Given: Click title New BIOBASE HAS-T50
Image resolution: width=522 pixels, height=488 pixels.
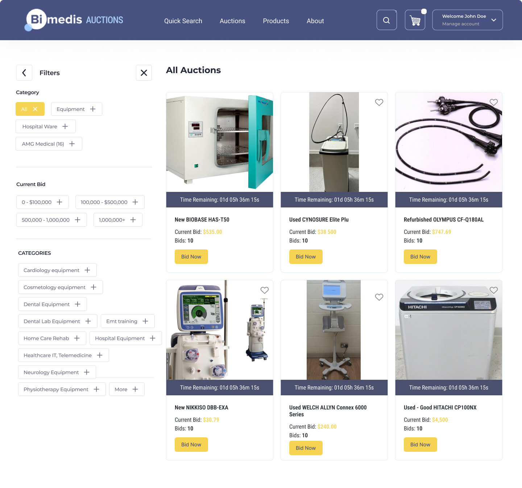Looking at the screenshot, I should click(x=202, y=220).
